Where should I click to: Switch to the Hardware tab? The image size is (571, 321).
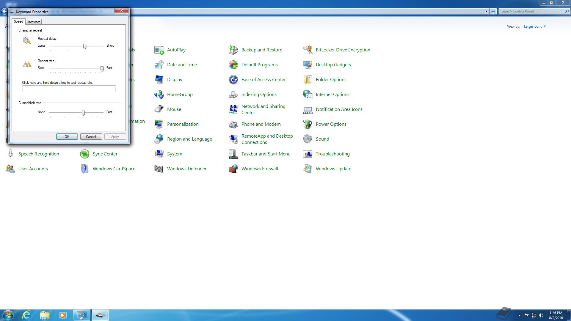[x=33, y=22]
